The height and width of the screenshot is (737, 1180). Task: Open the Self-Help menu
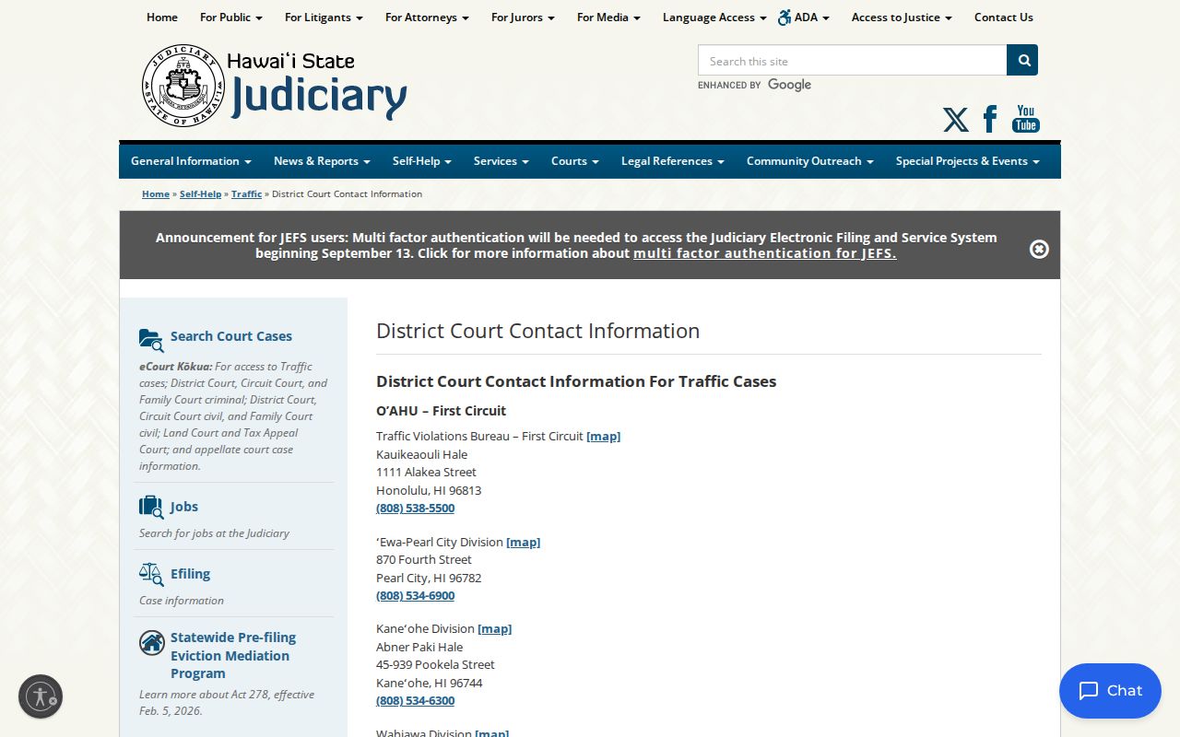click(x=422, y=161)
